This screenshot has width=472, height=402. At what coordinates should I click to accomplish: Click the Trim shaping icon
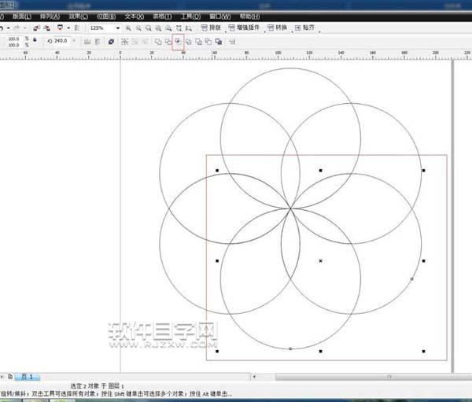pyautogui.click(x=168, y=41)
